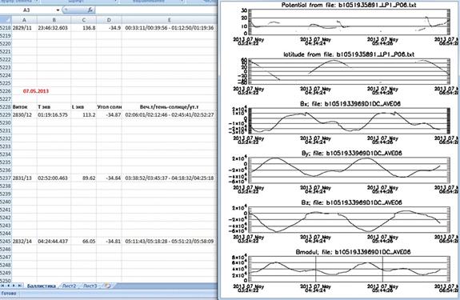Click the formula bar input area
This screenshot has height=300, width=460.
pyautogui.click(x=156, y=10)
